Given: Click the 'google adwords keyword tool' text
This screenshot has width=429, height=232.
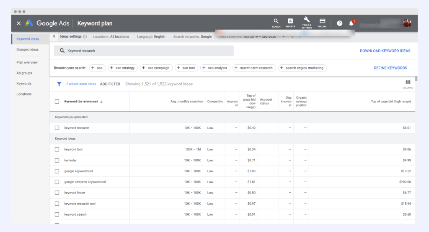Looking at the screenshot, I should pos(85,182).
